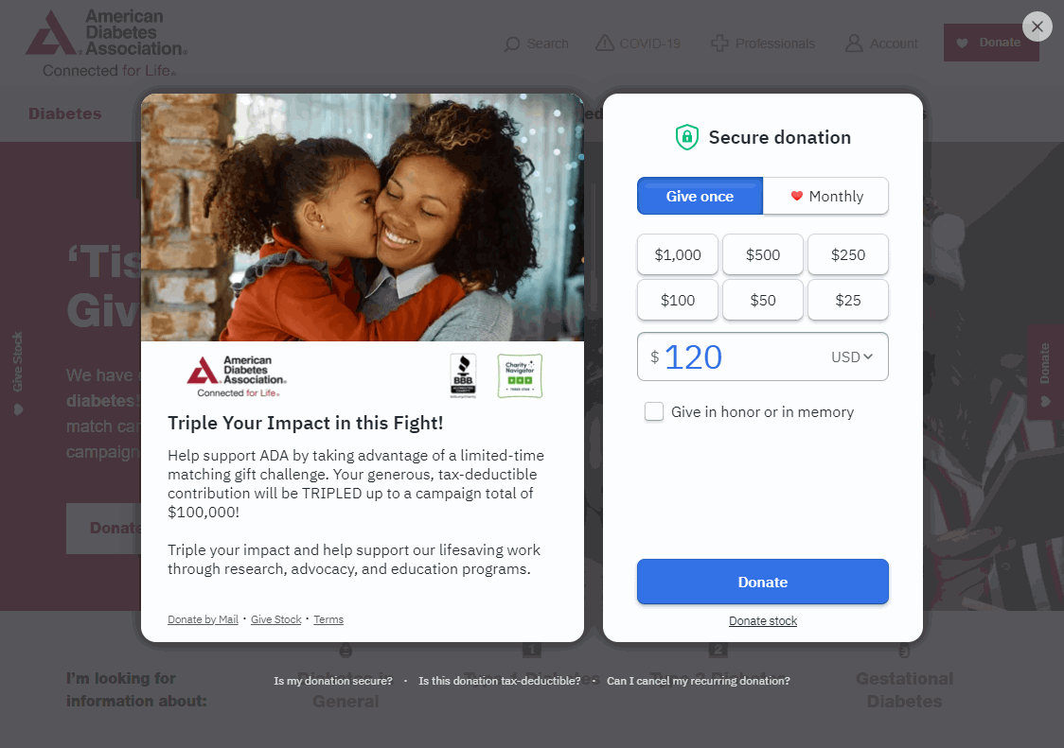Choose the $1,000 donation amount
The height and width of the screenshot is (748, 1064).
coord(677,254)
